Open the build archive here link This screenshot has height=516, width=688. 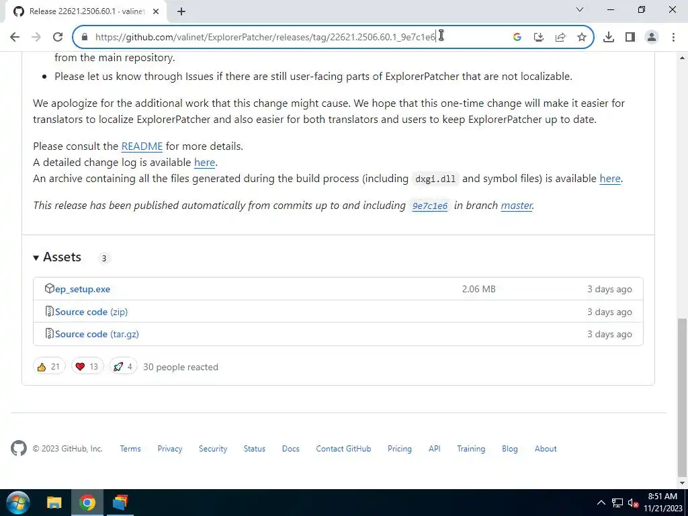(610, 179)
